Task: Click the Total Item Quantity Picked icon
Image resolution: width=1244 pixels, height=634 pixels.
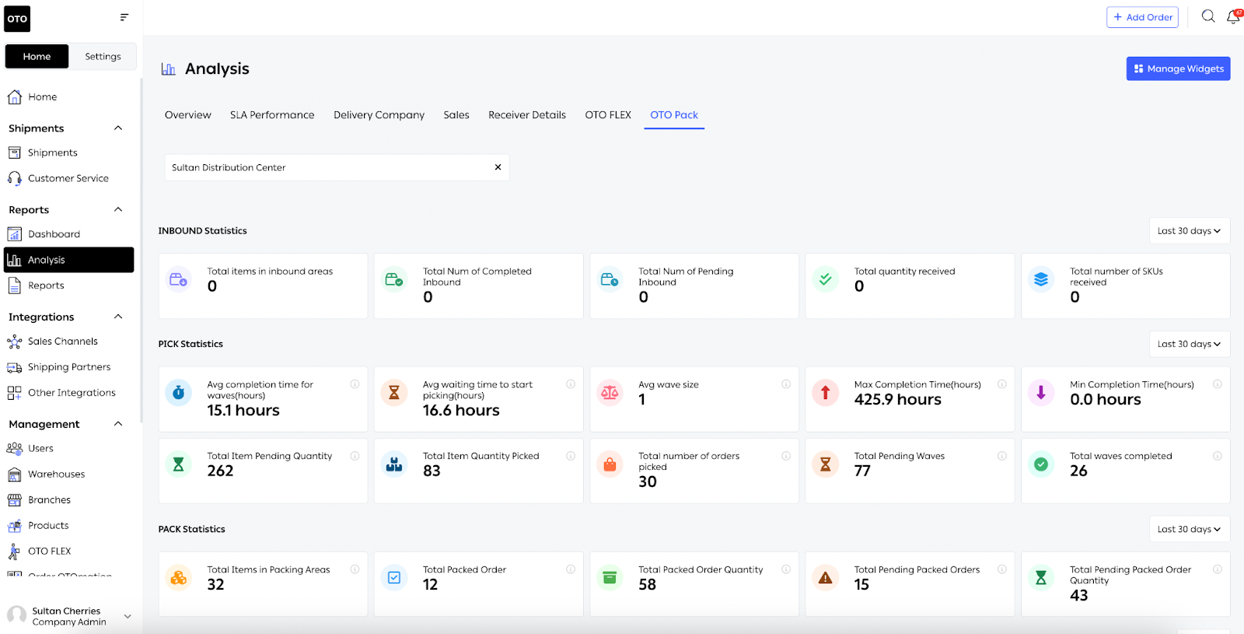Action: pyautogui.click(x=394, y=464)
